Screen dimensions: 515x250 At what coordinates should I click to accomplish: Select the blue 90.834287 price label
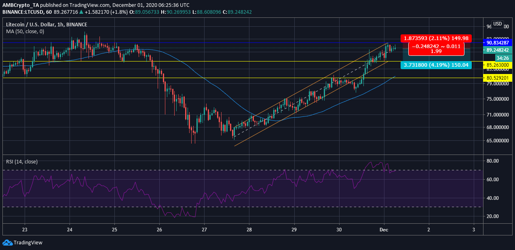click(x=499, y=42)
